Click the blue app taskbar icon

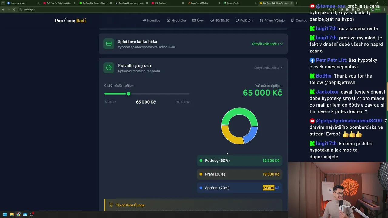point(25,214)
